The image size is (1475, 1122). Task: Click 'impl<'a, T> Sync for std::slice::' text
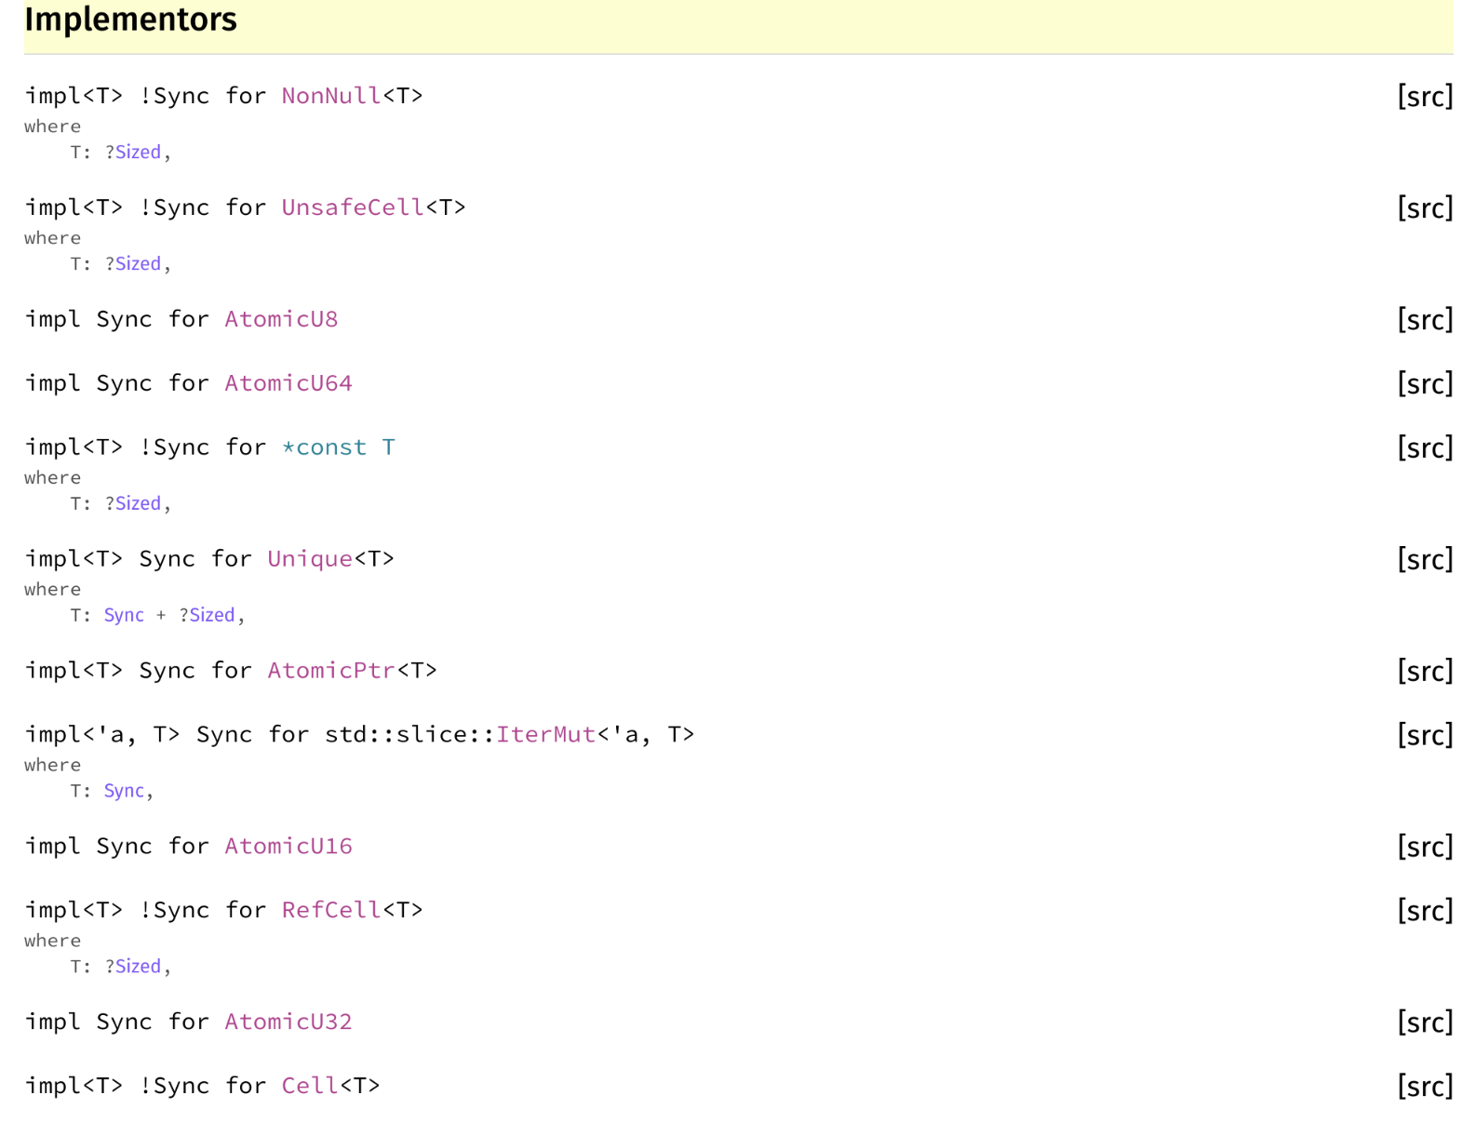(x=260, y=735)
